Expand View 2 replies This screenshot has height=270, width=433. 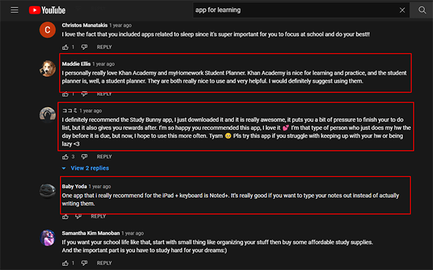coord(86,168)
